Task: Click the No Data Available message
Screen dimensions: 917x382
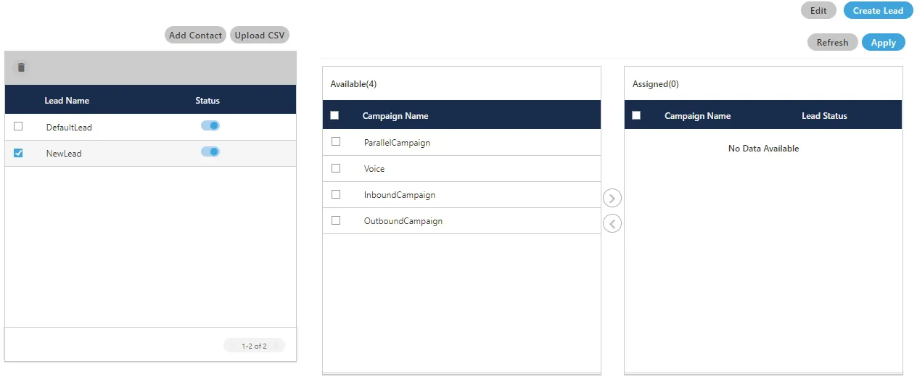Action: (763, 149)
